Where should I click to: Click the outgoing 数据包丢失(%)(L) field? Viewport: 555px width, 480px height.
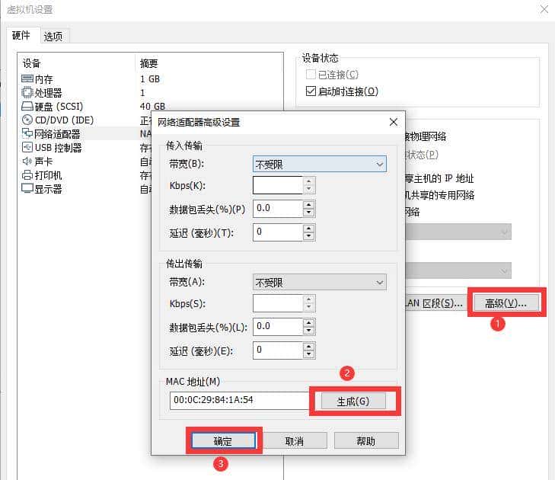click(278, 327)
